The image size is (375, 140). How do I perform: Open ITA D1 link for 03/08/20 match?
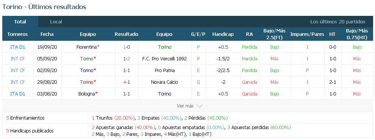(18, 94)
